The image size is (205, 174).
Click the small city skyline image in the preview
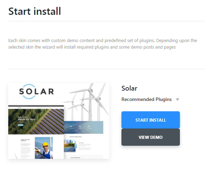(70, 146)
